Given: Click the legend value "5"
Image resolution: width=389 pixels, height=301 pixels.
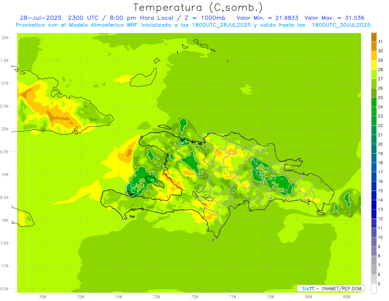Looking at the screenshot, I should 379,284.
